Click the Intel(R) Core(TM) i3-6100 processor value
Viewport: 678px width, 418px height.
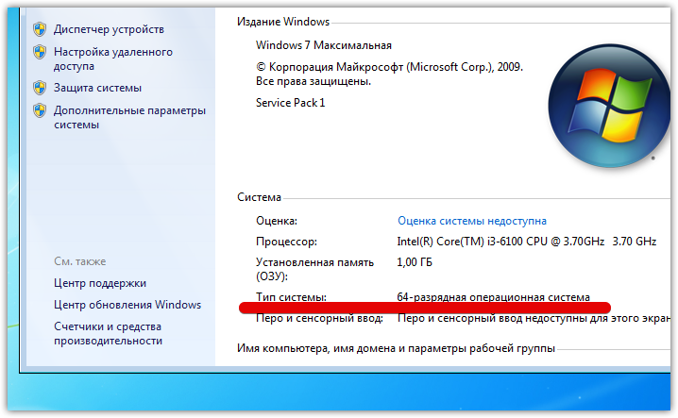pos(527,242)
